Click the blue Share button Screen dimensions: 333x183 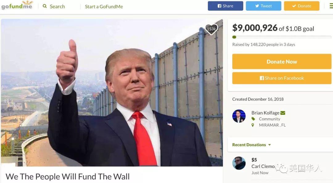point(225,6)
